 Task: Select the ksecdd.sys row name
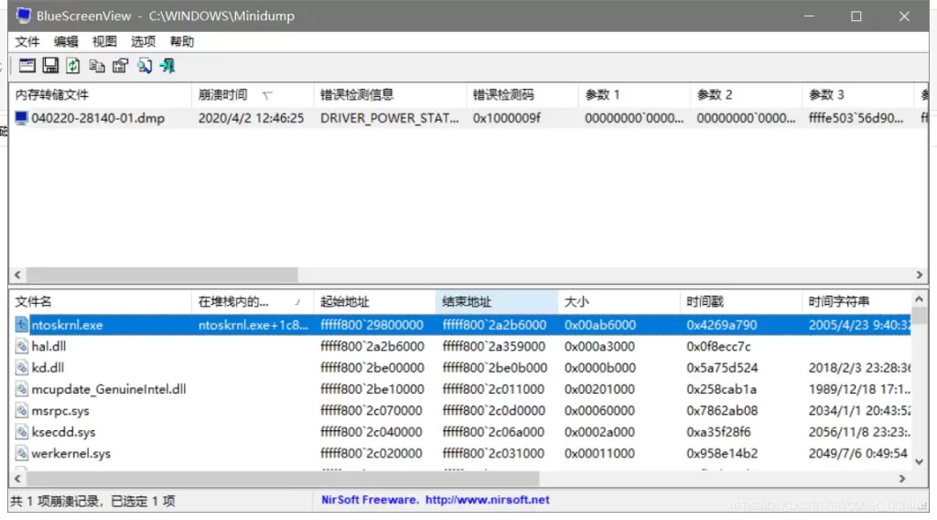(x=63, y=431)
